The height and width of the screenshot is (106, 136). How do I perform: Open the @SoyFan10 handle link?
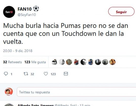point(27,15)
